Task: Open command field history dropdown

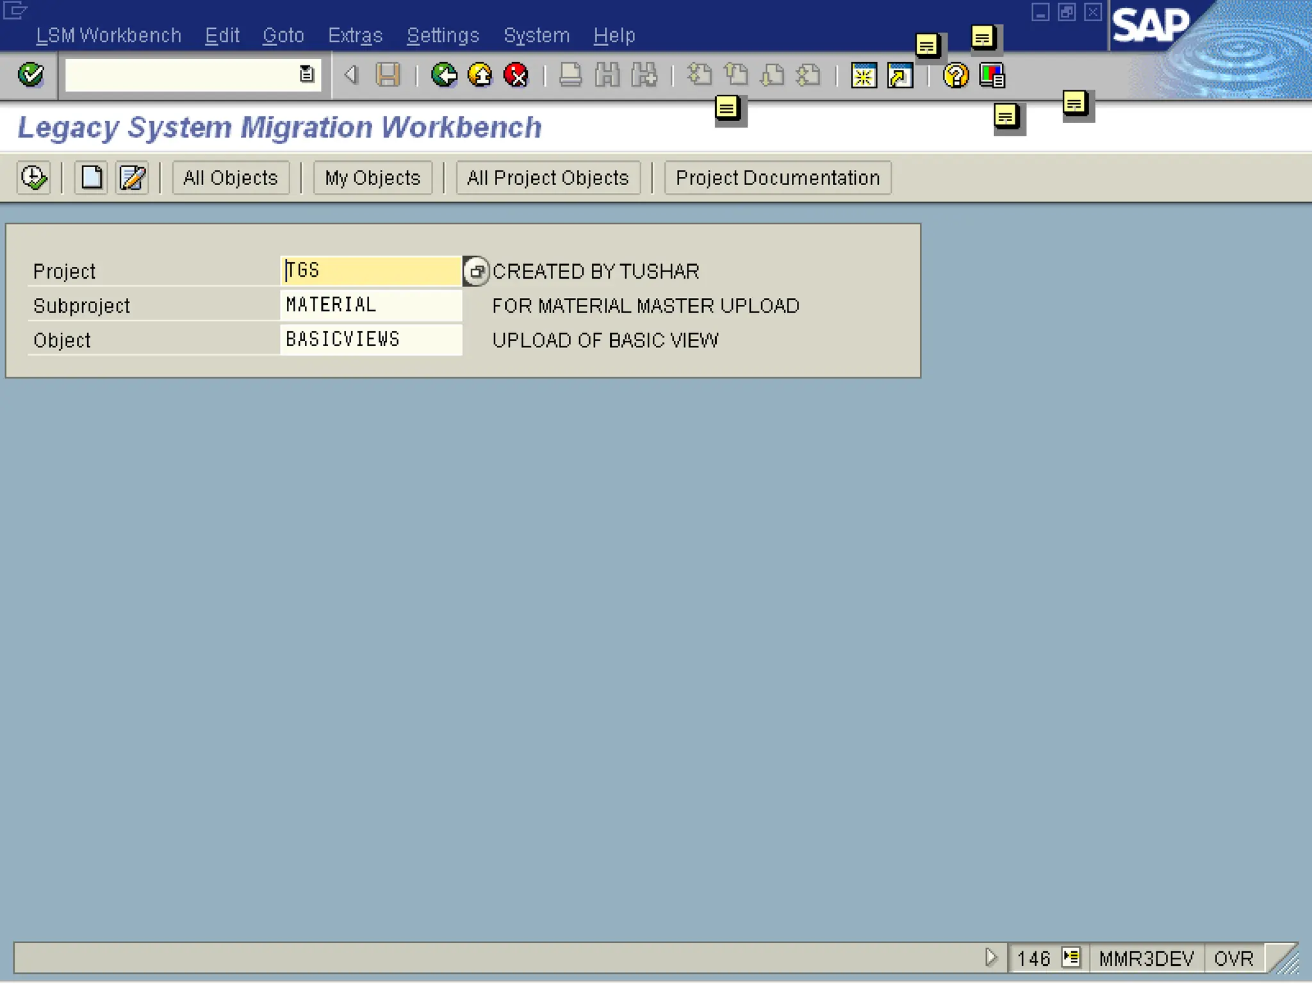Action: pyautogui.click(x=307, y=75)
